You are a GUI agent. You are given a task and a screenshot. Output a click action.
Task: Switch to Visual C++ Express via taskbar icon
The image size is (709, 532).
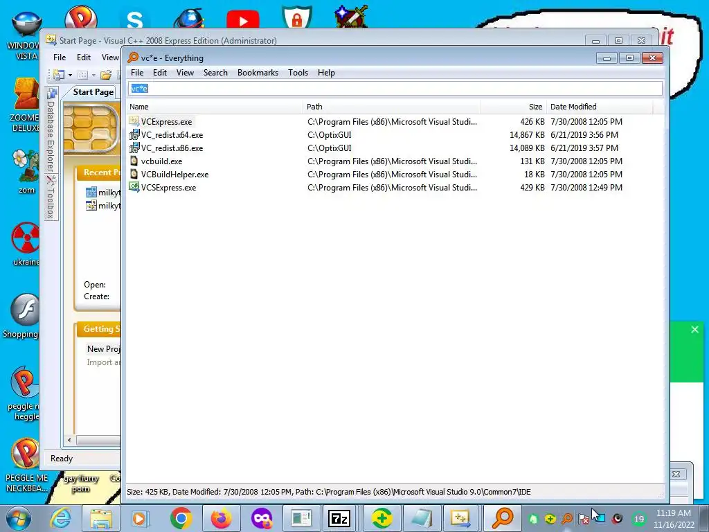pyautogui.click(x=460, y=518)
